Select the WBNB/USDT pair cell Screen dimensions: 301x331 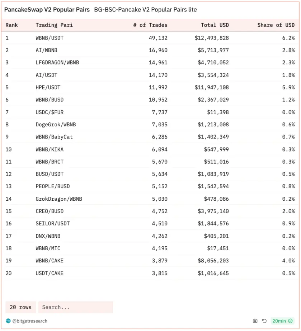pos(50,38)
